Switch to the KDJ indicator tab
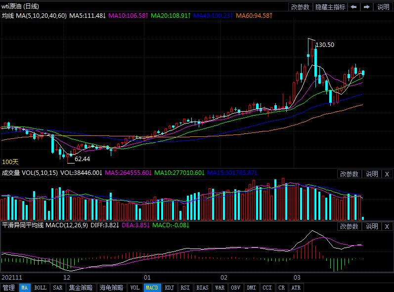Screen dimensions: 394x292 pyautogui.click(x=170, y=288)
